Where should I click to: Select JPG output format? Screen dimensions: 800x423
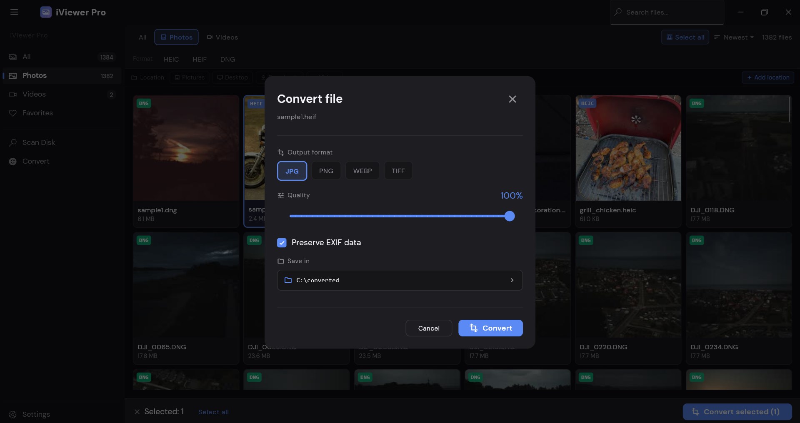tap(292, 171)
